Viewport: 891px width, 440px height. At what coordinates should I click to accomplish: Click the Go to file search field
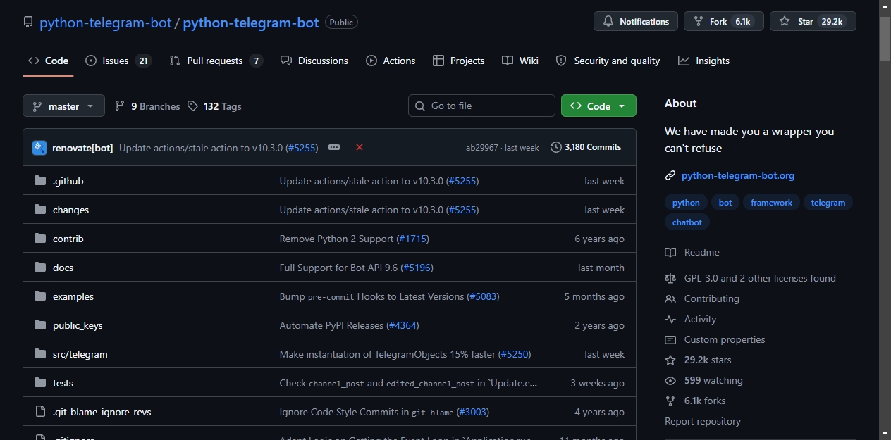point(481,106)
